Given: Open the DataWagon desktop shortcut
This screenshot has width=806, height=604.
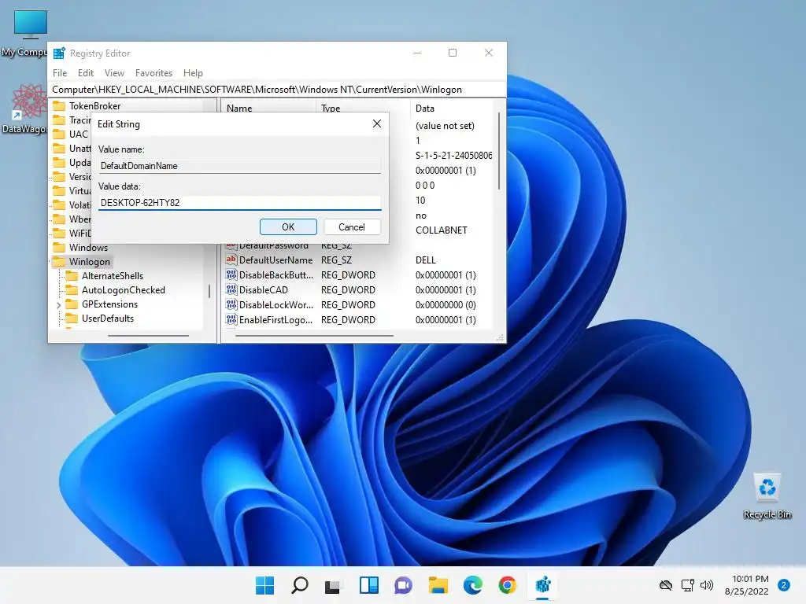Looking at the screenshot, I should pos(28,109).
